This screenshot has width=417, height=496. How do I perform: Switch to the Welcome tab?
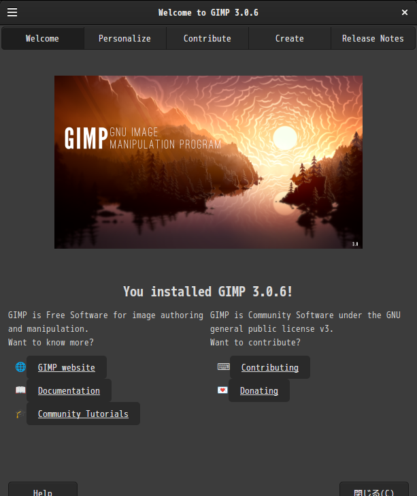(x=43, y=38)
